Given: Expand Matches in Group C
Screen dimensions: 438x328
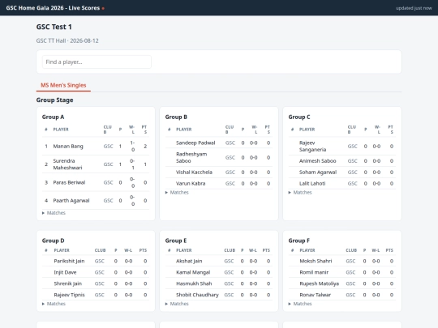Looking at the screenshot, I should click(300, 193).
